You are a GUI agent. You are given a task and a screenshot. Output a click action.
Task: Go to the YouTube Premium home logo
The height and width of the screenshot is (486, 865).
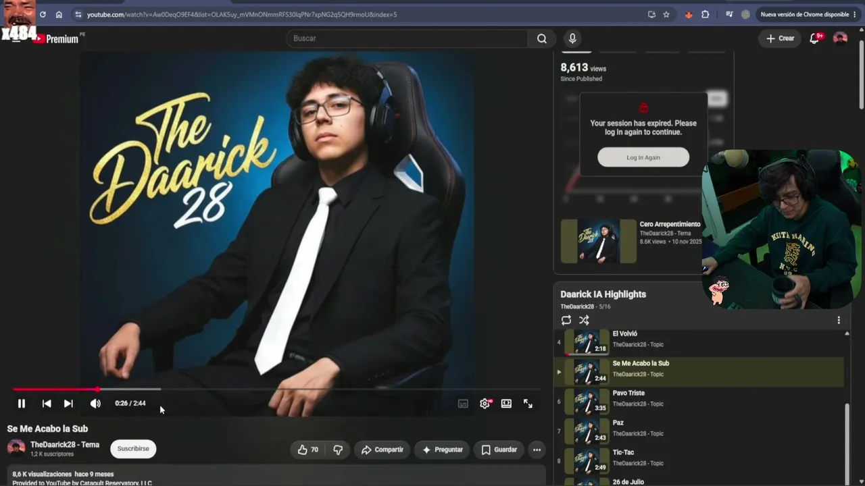55,38
